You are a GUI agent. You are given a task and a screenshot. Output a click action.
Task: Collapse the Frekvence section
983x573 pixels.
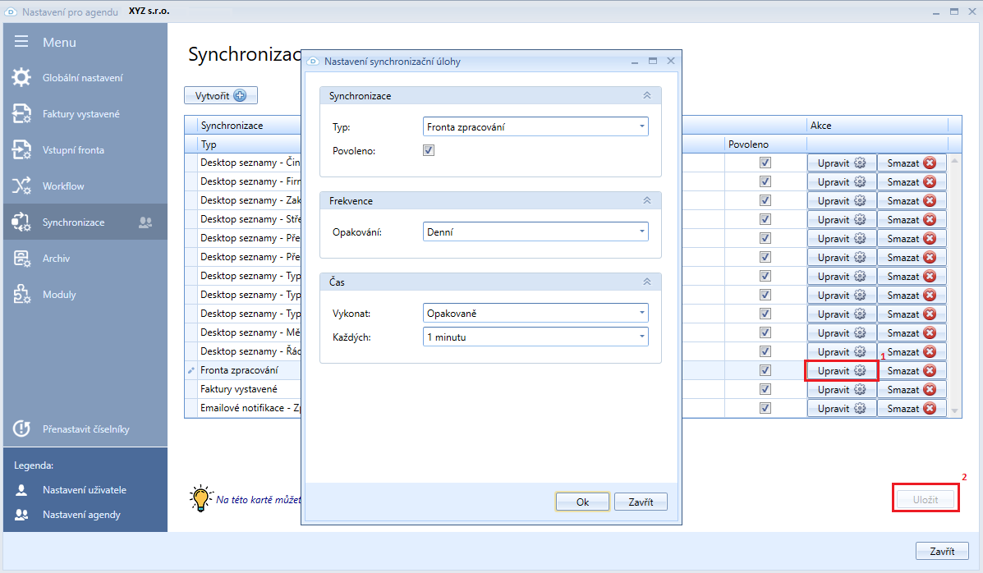pyautogui.click(x=646, y=201)
